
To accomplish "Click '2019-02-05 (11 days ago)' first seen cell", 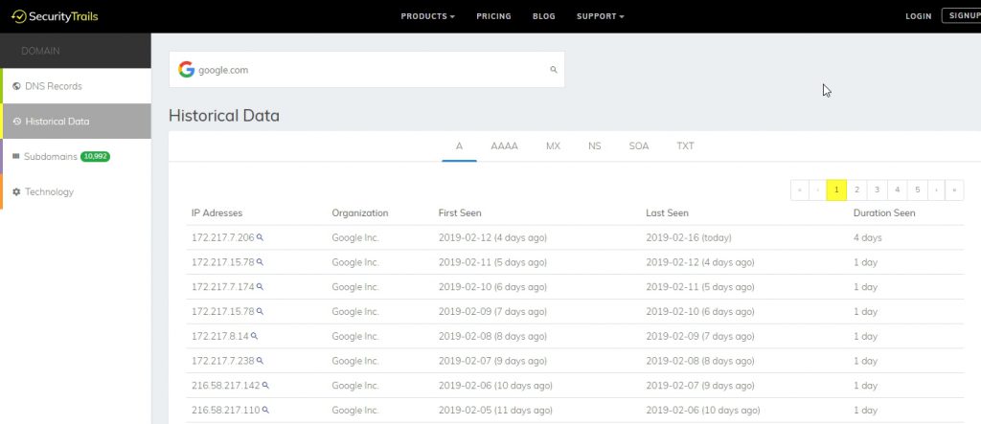I will click(495, 411).
